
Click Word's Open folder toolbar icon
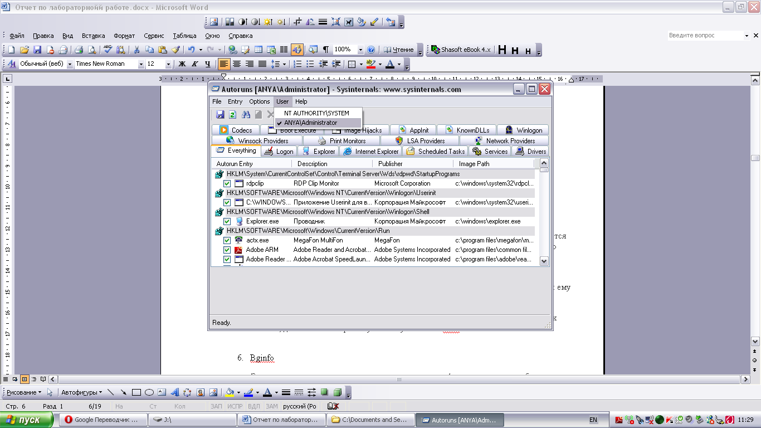25,50
